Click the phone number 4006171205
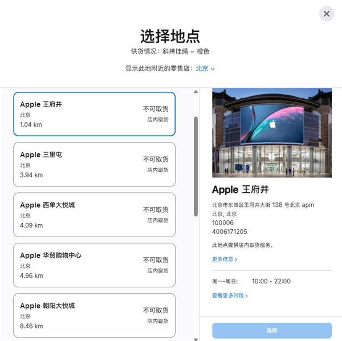The width and height of the screenshot is (342, 341). (230, 232)
